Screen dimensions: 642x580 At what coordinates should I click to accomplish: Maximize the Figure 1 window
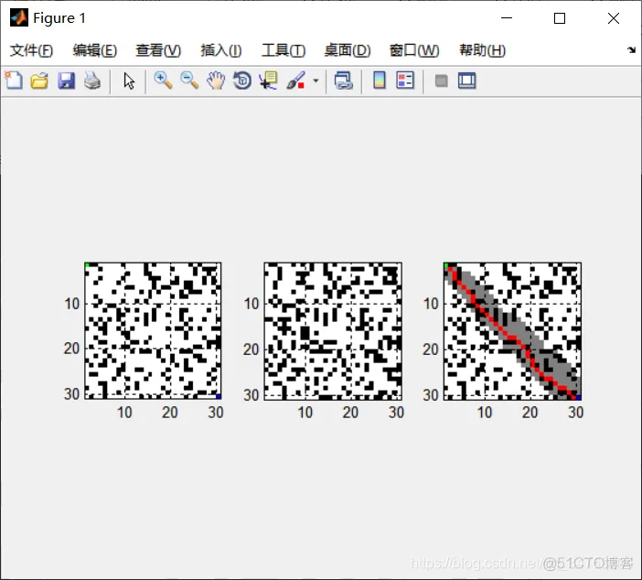click(x=560, y=18)
